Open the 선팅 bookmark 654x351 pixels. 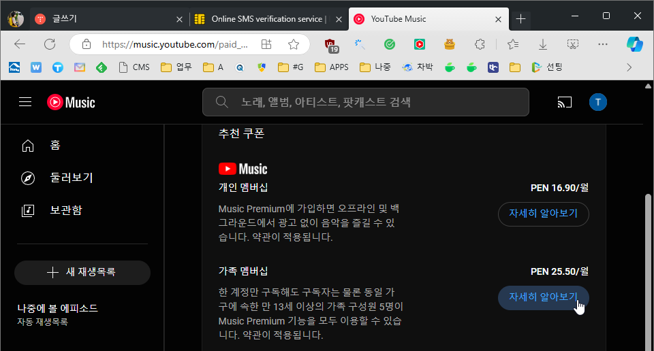[547, 67]
